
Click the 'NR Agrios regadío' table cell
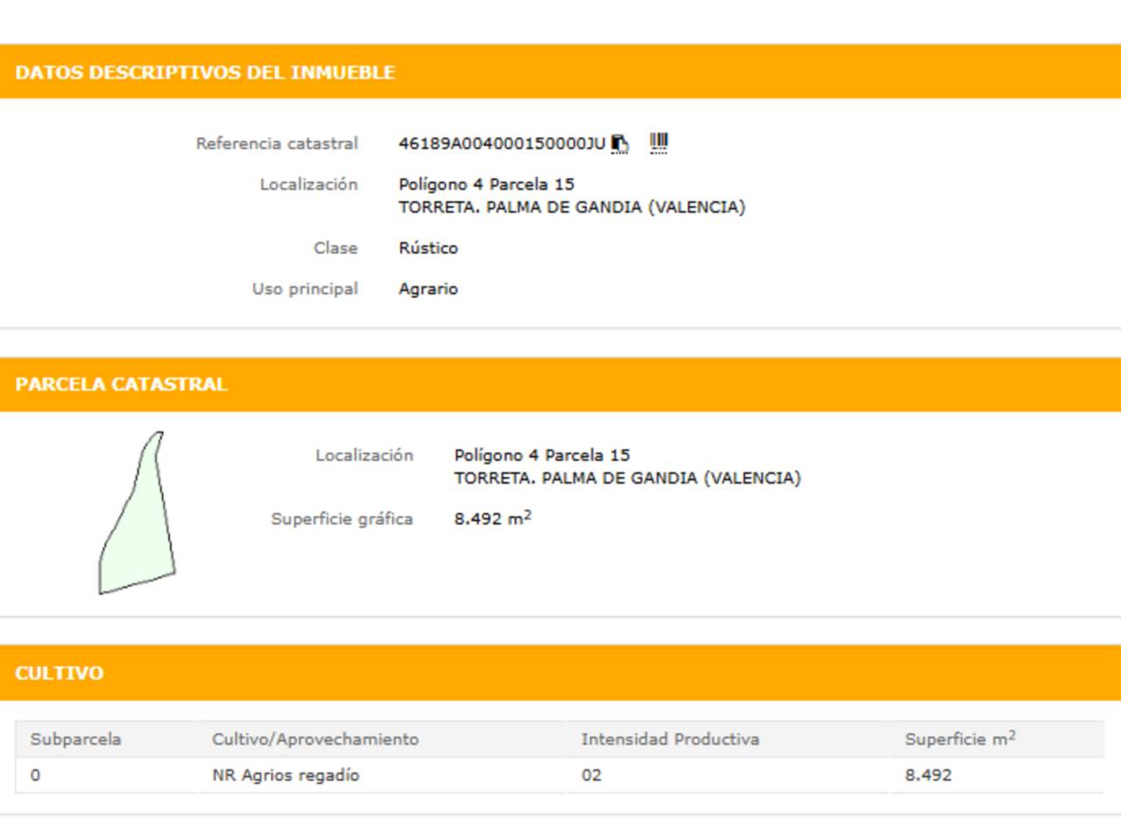[x=286, y=775]
